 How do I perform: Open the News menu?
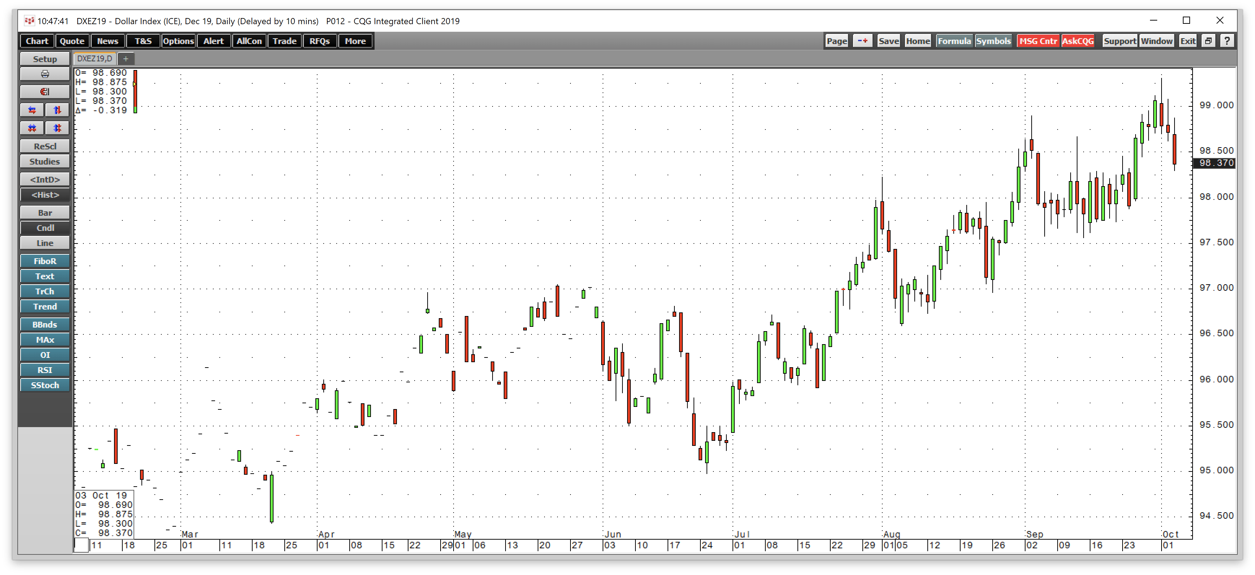pos(107,40)
